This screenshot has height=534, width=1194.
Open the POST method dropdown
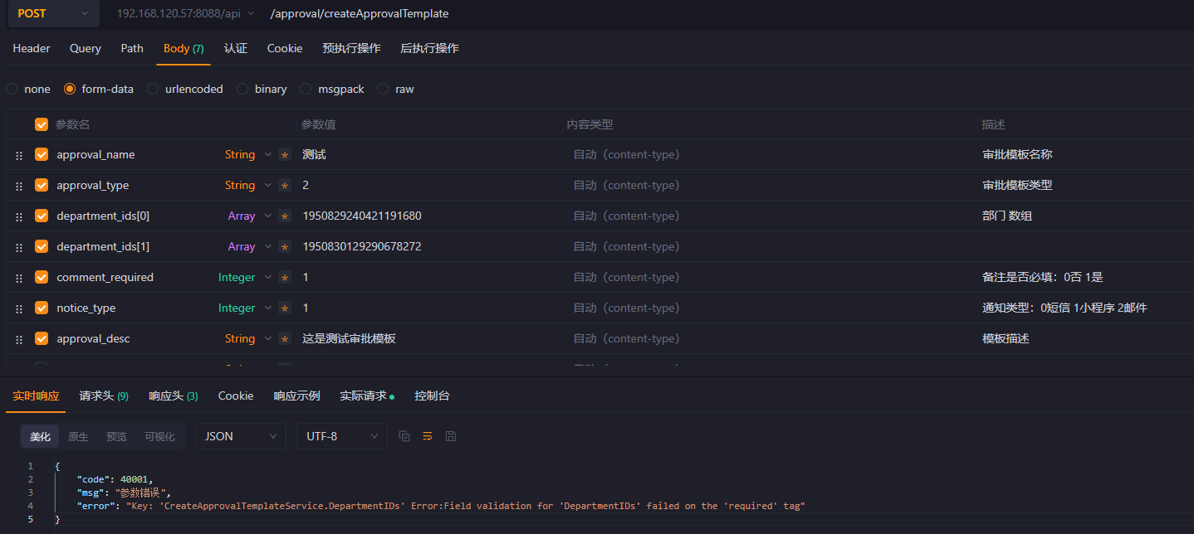point(52,13)
